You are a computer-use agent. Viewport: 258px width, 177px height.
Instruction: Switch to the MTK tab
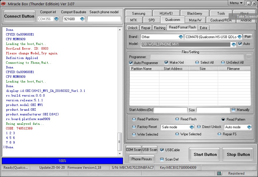[134, 20]
